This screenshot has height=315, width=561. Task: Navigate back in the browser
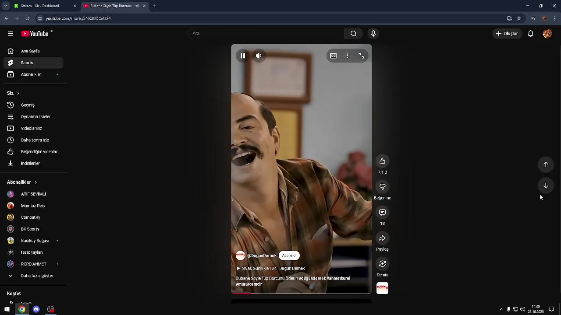(x=6, y=18)
